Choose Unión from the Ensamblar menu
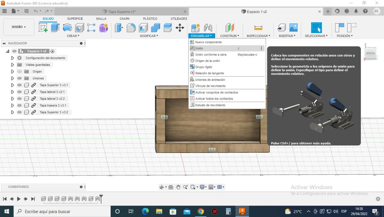The width and height of the screenshot is (384, 217). pos(227,48)
